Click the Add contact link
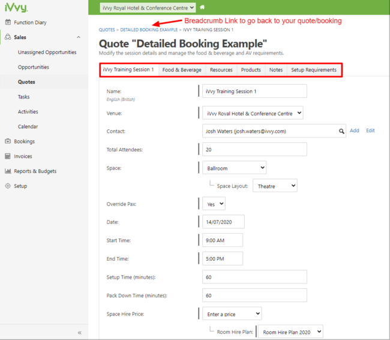Viewport: 390px width, 340px height. click(355, 130)
